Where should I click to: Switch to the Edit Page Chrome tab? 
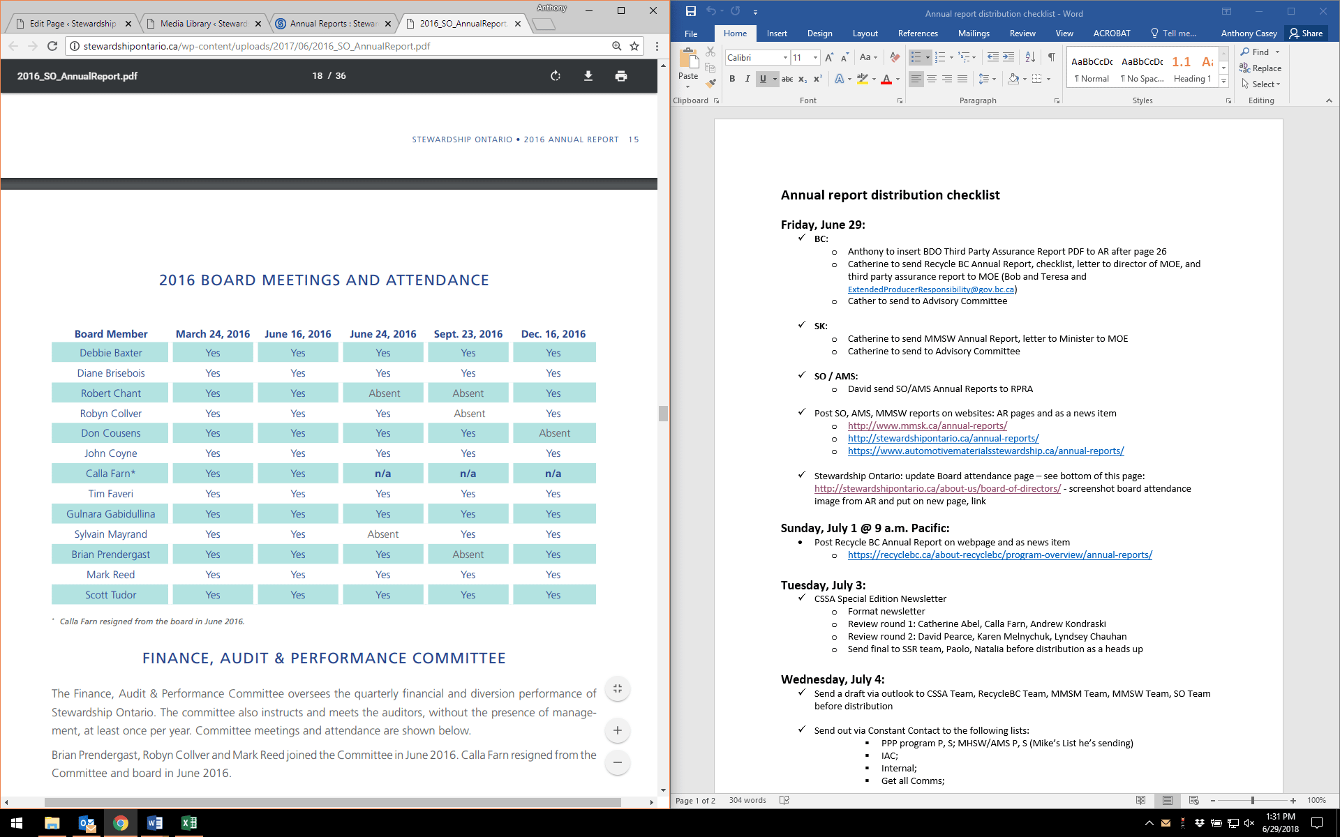[x=73, y=23]
